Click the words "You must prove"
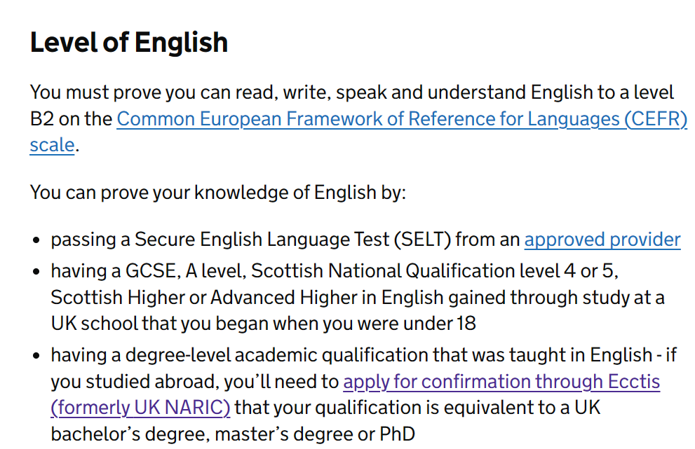This screenshot has height=449, width=695. tap(95, 92)
